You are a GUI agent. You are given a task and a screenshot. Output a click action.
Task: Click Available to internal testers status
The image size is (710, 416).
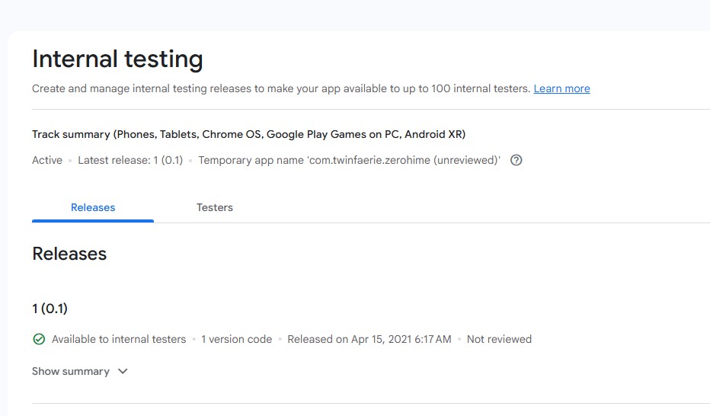pyautogui.click(x=119, y=339)
